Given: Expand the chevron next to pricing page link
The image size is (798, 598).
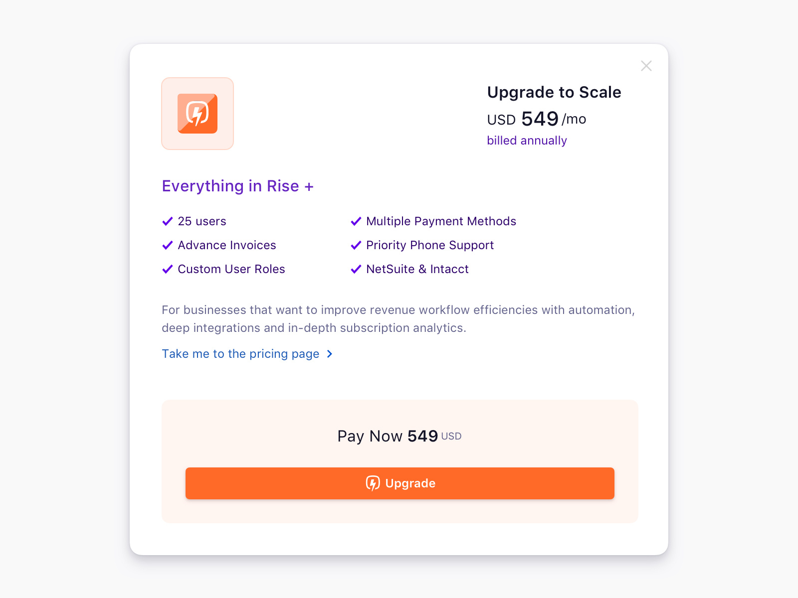Looking at the screenshot, I should pos(329,354).
